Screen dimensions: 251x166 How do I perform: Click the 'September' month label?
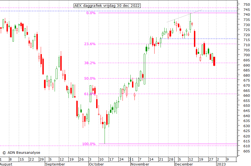pos(55,164)
